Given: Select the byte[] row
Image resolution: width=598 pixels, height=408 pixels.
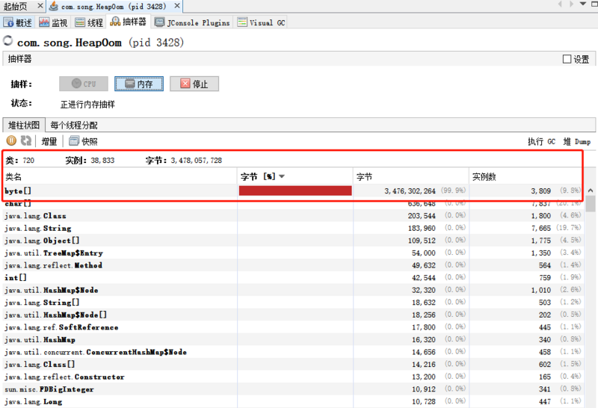Looking at the screenshot, I should pos(293,191).
